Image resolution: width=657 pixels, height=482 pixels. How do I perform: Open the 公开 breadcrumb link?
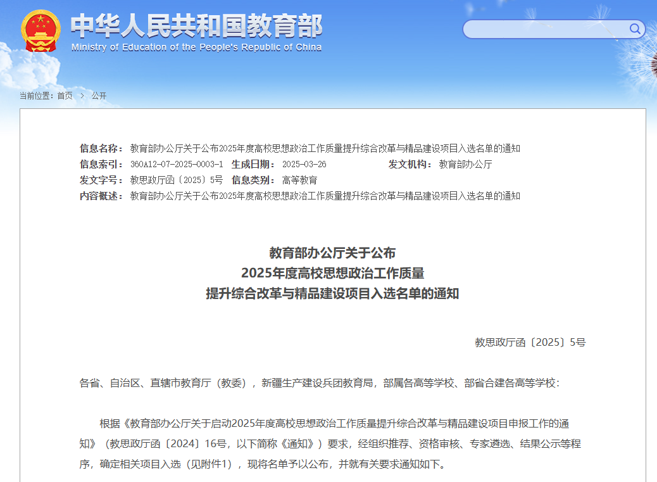pyautogui.click(x=99, y=96)
